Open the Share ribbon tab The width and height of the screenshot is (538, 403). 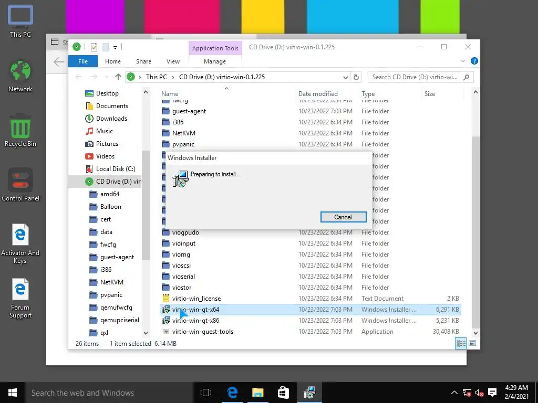[x=143, y=61]
